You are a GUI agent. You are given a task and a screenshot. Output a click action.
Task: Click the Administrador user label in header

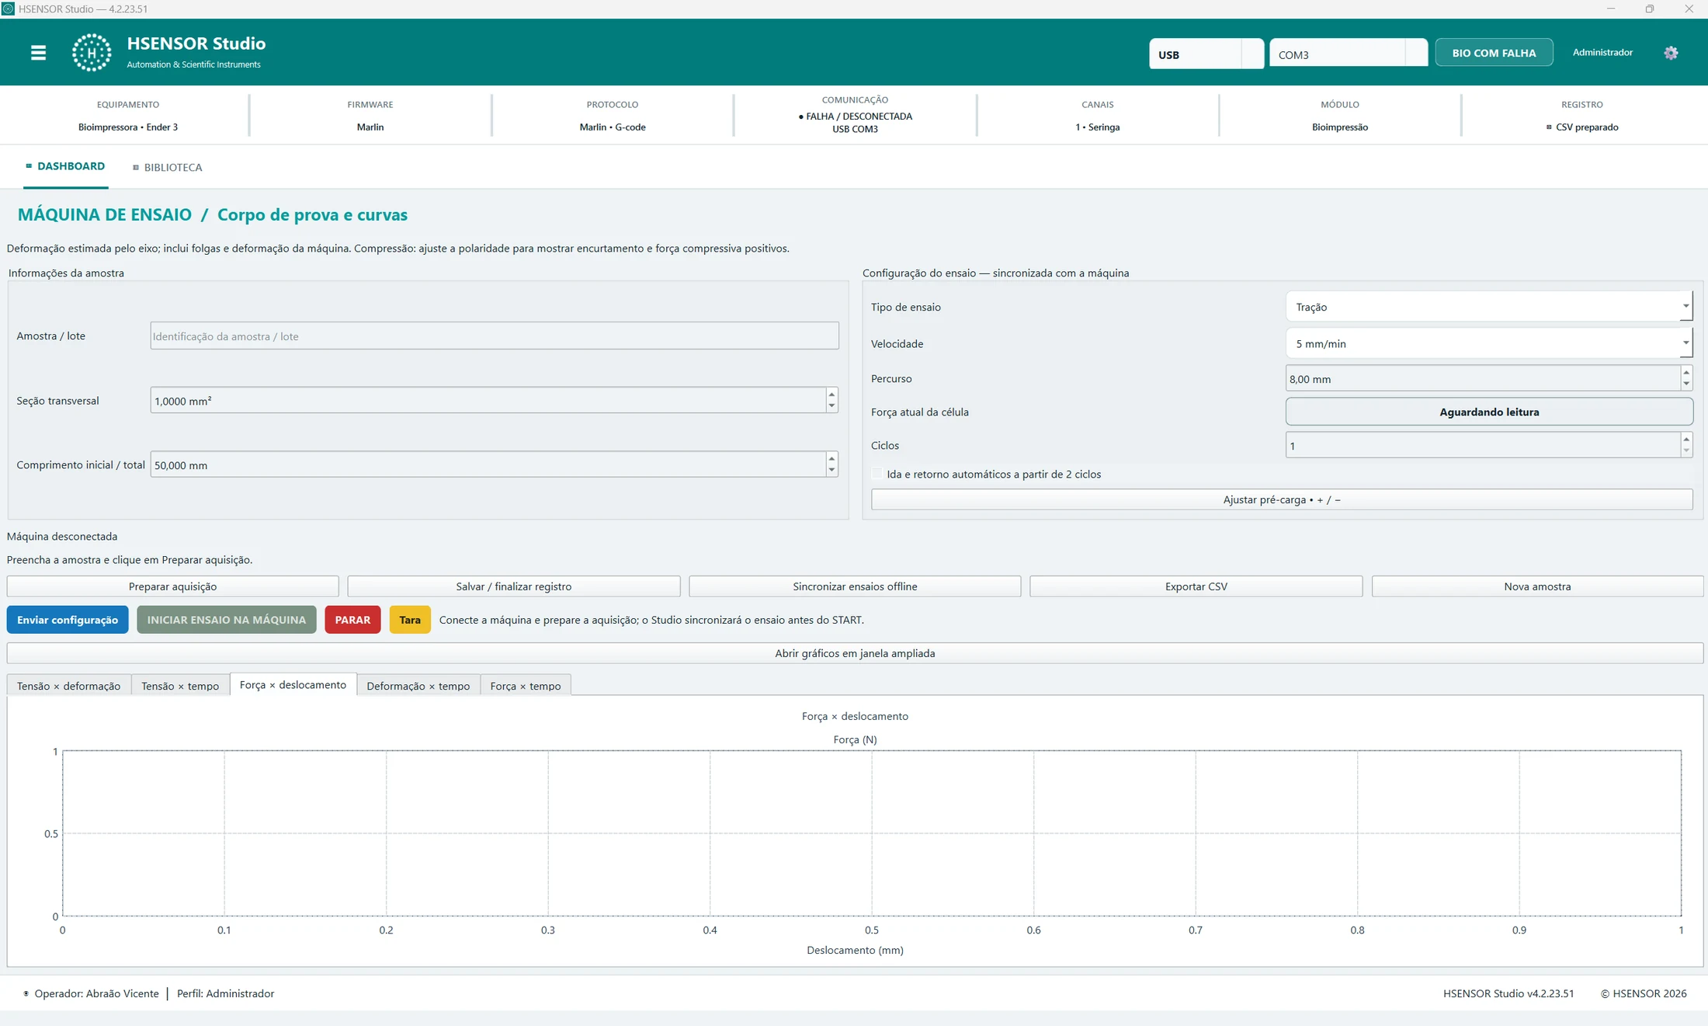point(1602,53)
